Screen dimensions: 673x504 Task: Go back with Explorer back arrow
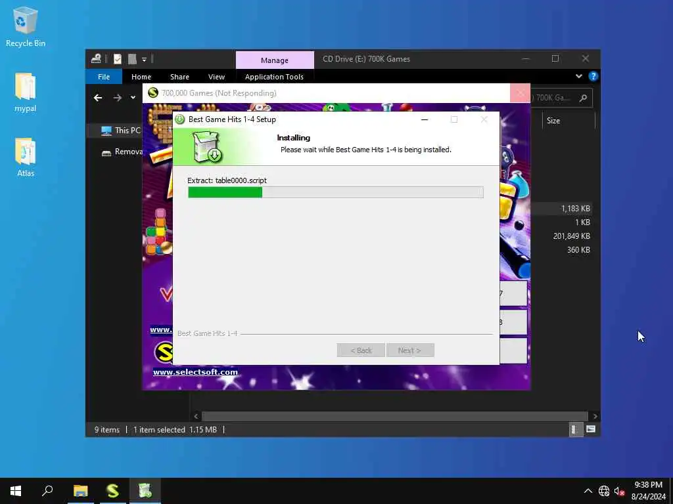coord(98,98)
